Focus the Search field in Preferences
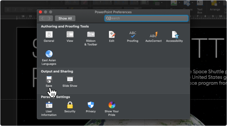Viewport: 227px width, 126px height. (146, 18)
